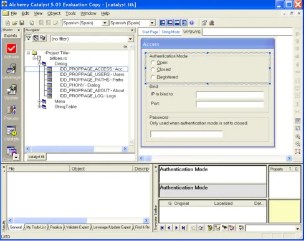Jump to last item in Translator Toolbar
Viewport: 306px width, 241px height.
tap(183, 228)
